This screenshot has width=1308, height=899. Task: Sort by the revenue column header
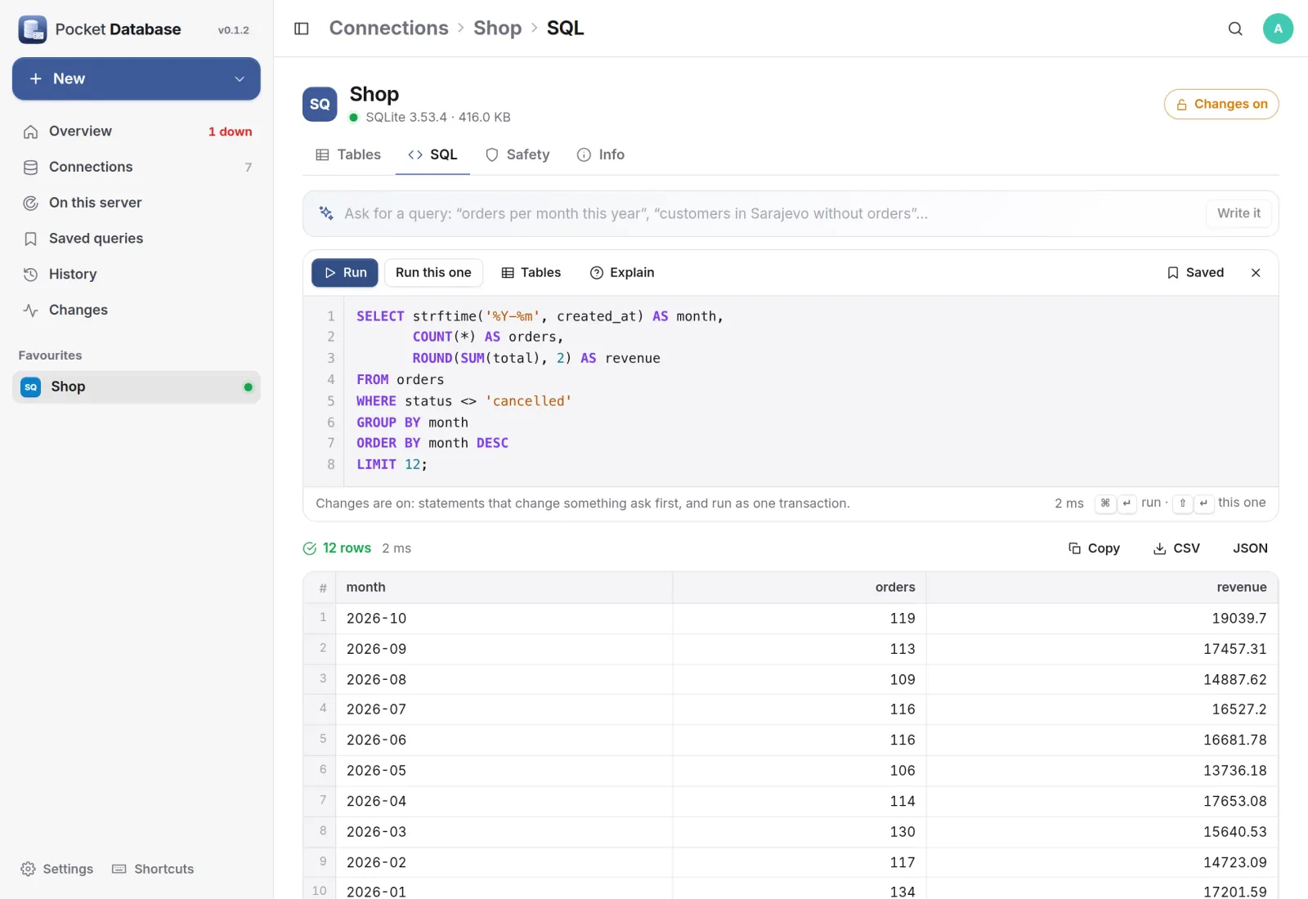(1102, 588)
